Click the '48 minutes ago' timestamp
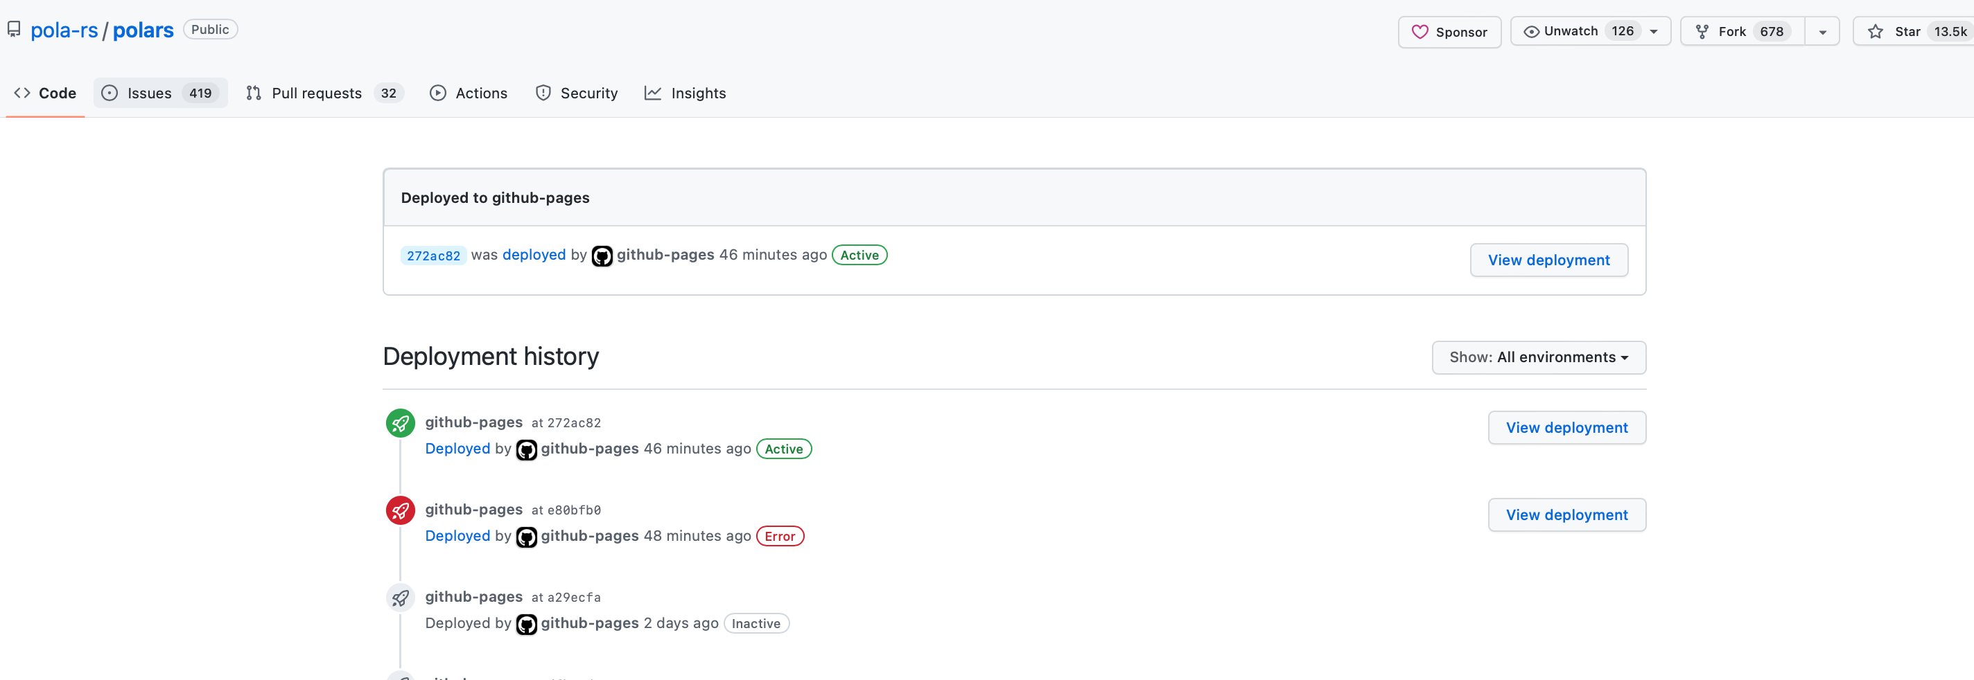 tap(697, 535)
